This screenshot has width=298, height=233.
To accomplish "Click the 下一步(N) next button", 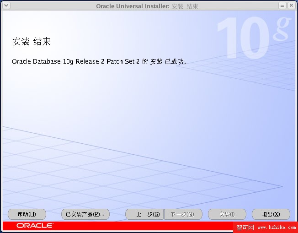I will click(x=183, y=214).
